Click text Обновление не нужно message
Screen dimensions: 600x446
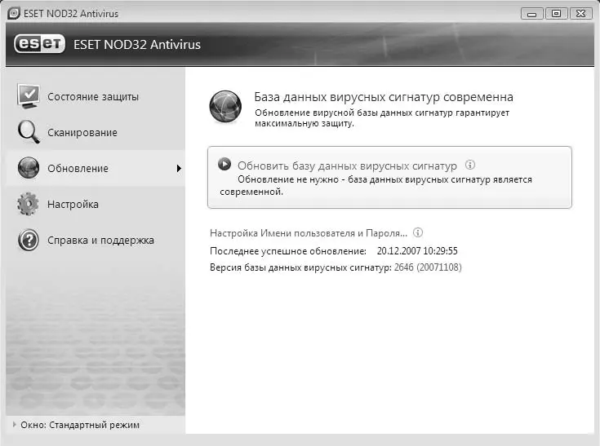(x=376, y=185)
